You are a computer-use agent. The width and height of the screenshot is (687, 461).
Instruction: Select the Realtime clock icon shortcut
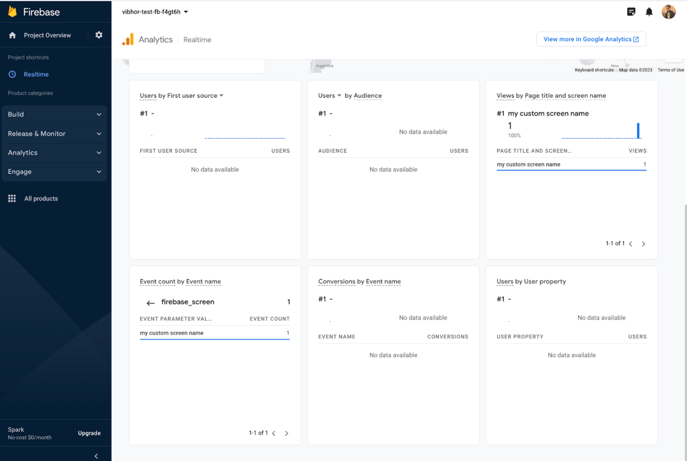tap(12, 74)
